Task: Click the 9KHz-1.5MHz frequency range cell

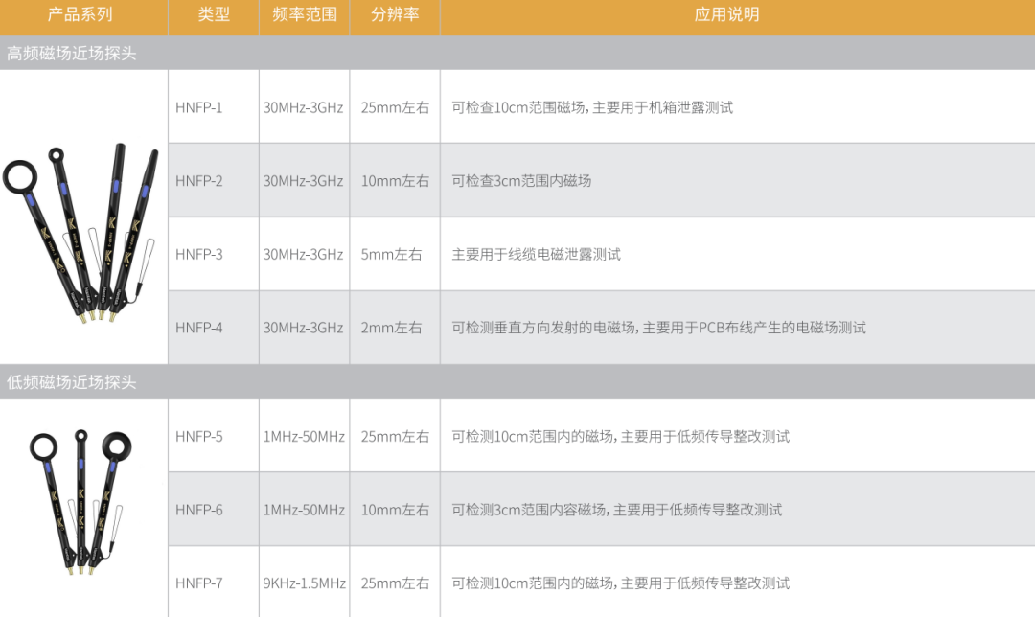Action: (x=304, y=583)
